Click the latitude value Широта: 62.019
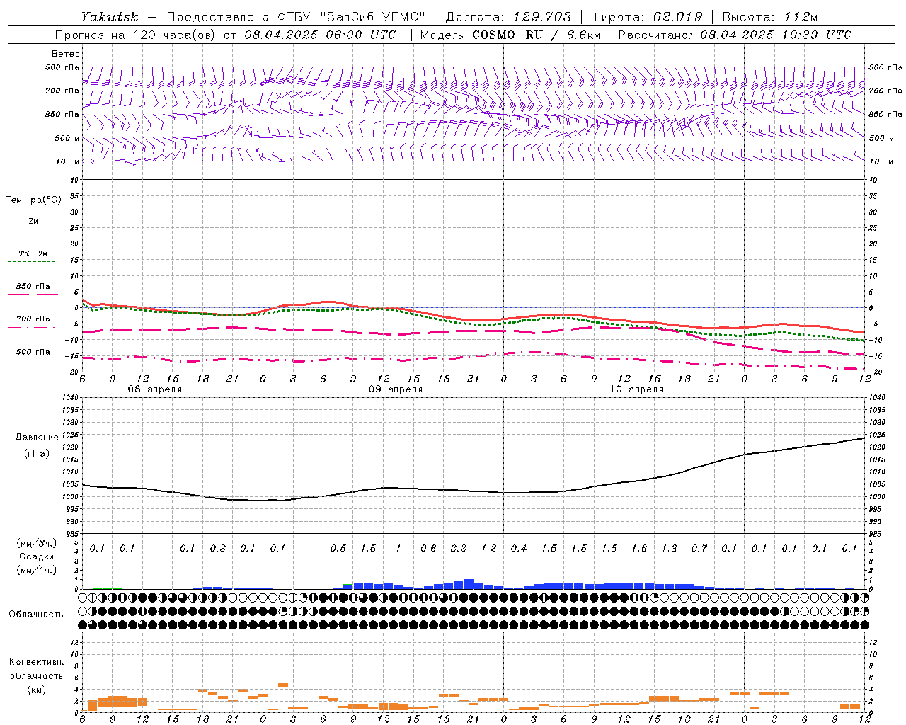906x725 pixels. [646, 17]
